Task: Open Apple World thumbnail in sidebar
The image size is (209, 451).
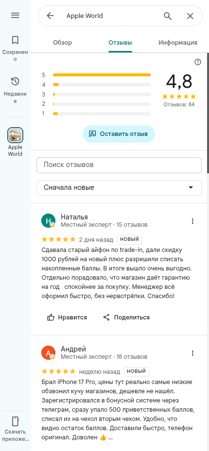Action: [x=15, y=135]
